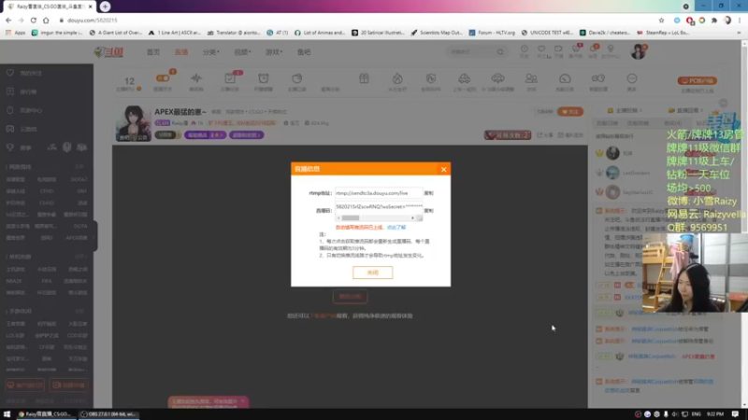Click the stream key scrollbar right arrow

[412, 217]
